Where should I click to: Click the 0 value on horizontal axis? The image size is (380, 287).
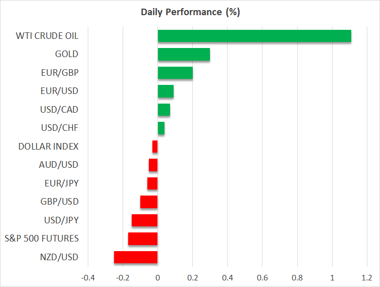coord(157,277)
